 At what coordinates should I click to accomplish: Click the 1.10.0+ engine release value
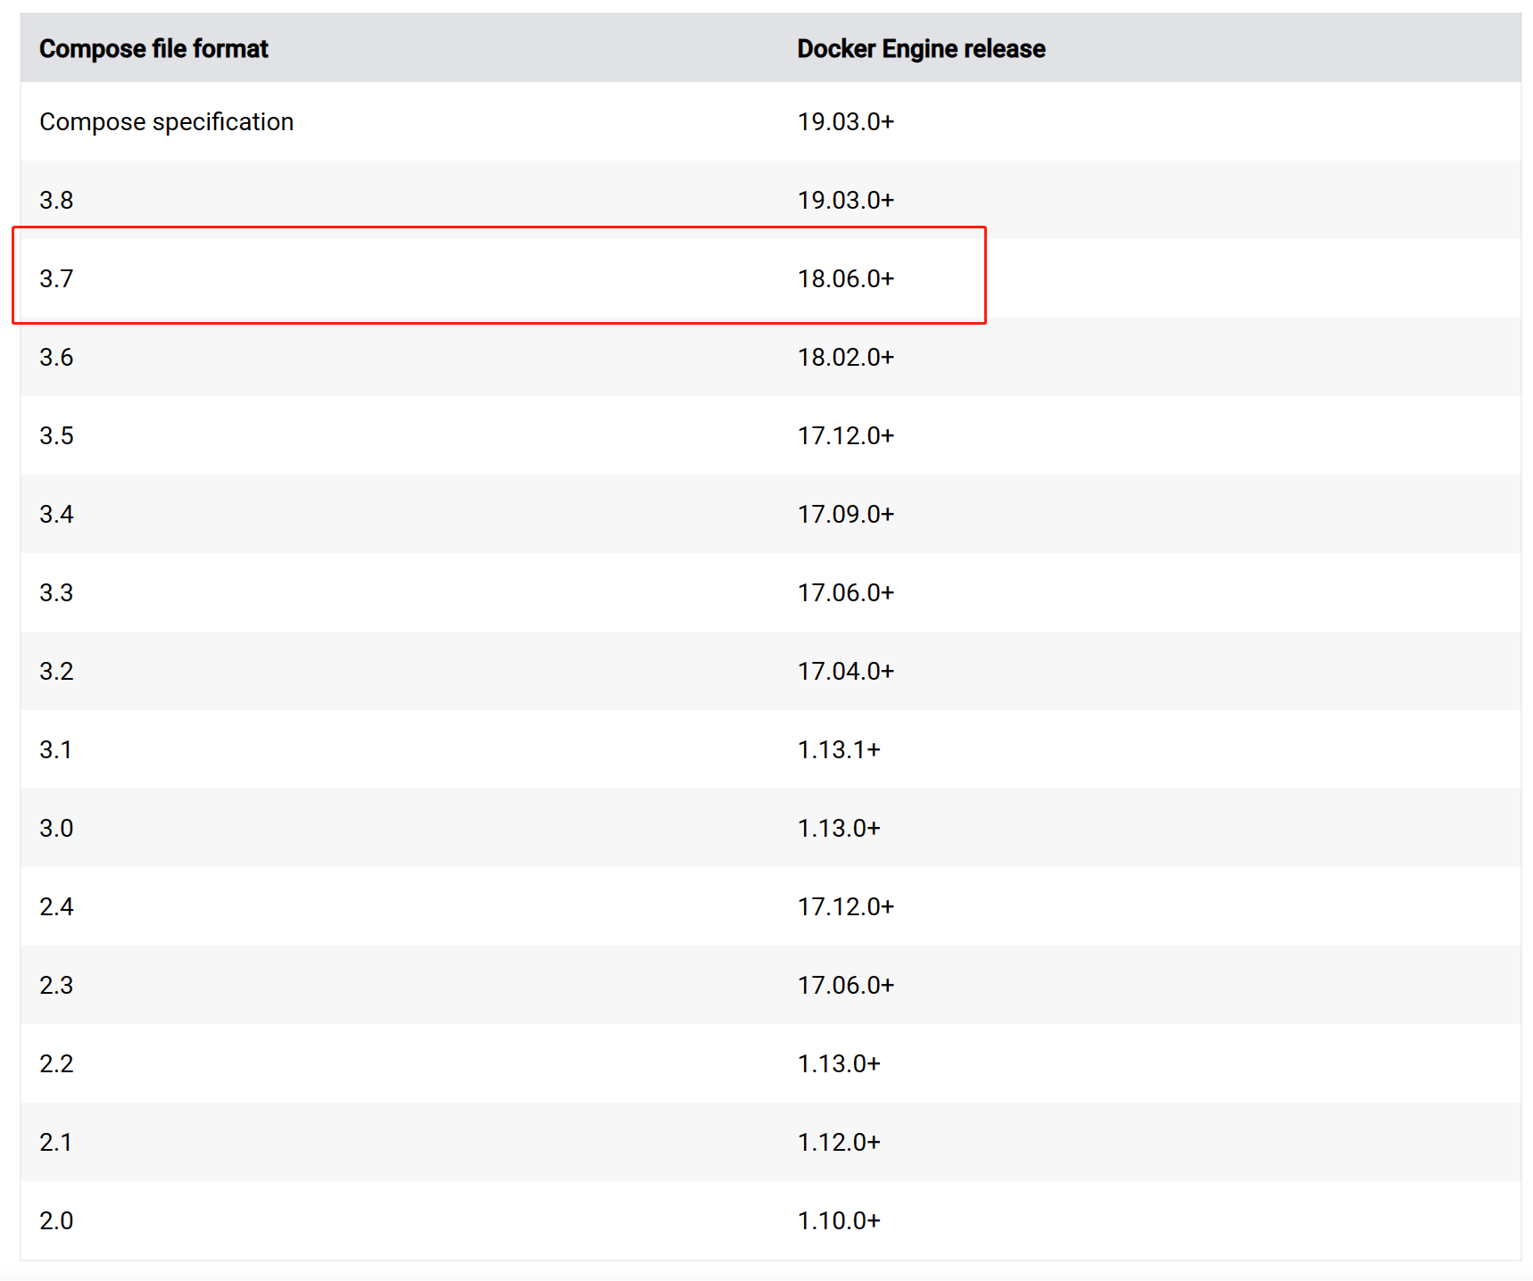click(839, 1221)
